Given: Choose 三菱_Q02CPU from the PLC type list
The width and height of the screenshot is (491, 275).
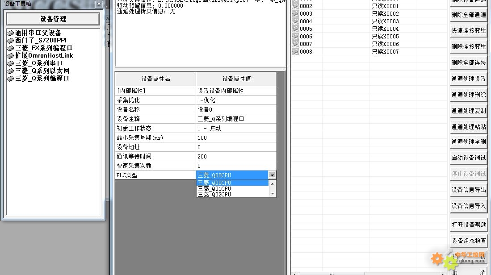Looking at the screenshot, I should 232,194.
